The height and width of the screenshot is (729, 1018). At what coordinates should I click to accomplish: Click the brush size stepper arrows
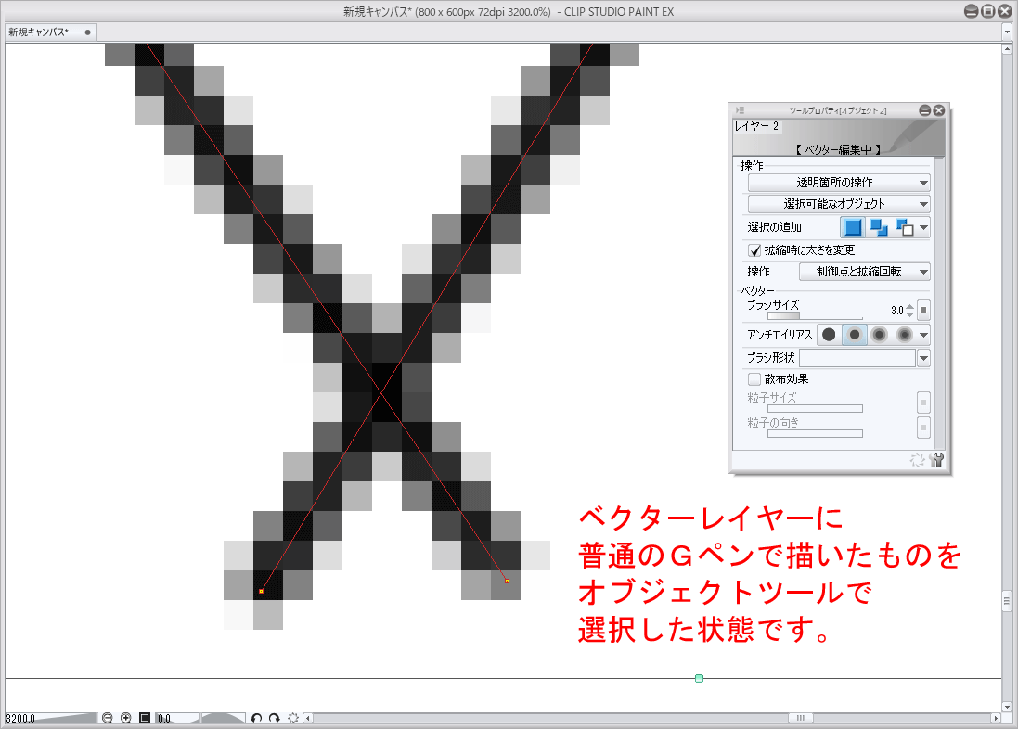coord(909,311)
